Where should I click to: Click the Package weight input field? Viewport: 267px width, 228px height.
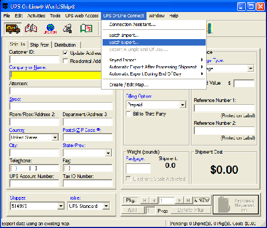coord(138,168)
